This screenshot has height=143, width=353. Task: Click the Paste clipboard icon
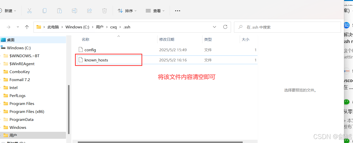coord(59,11)
